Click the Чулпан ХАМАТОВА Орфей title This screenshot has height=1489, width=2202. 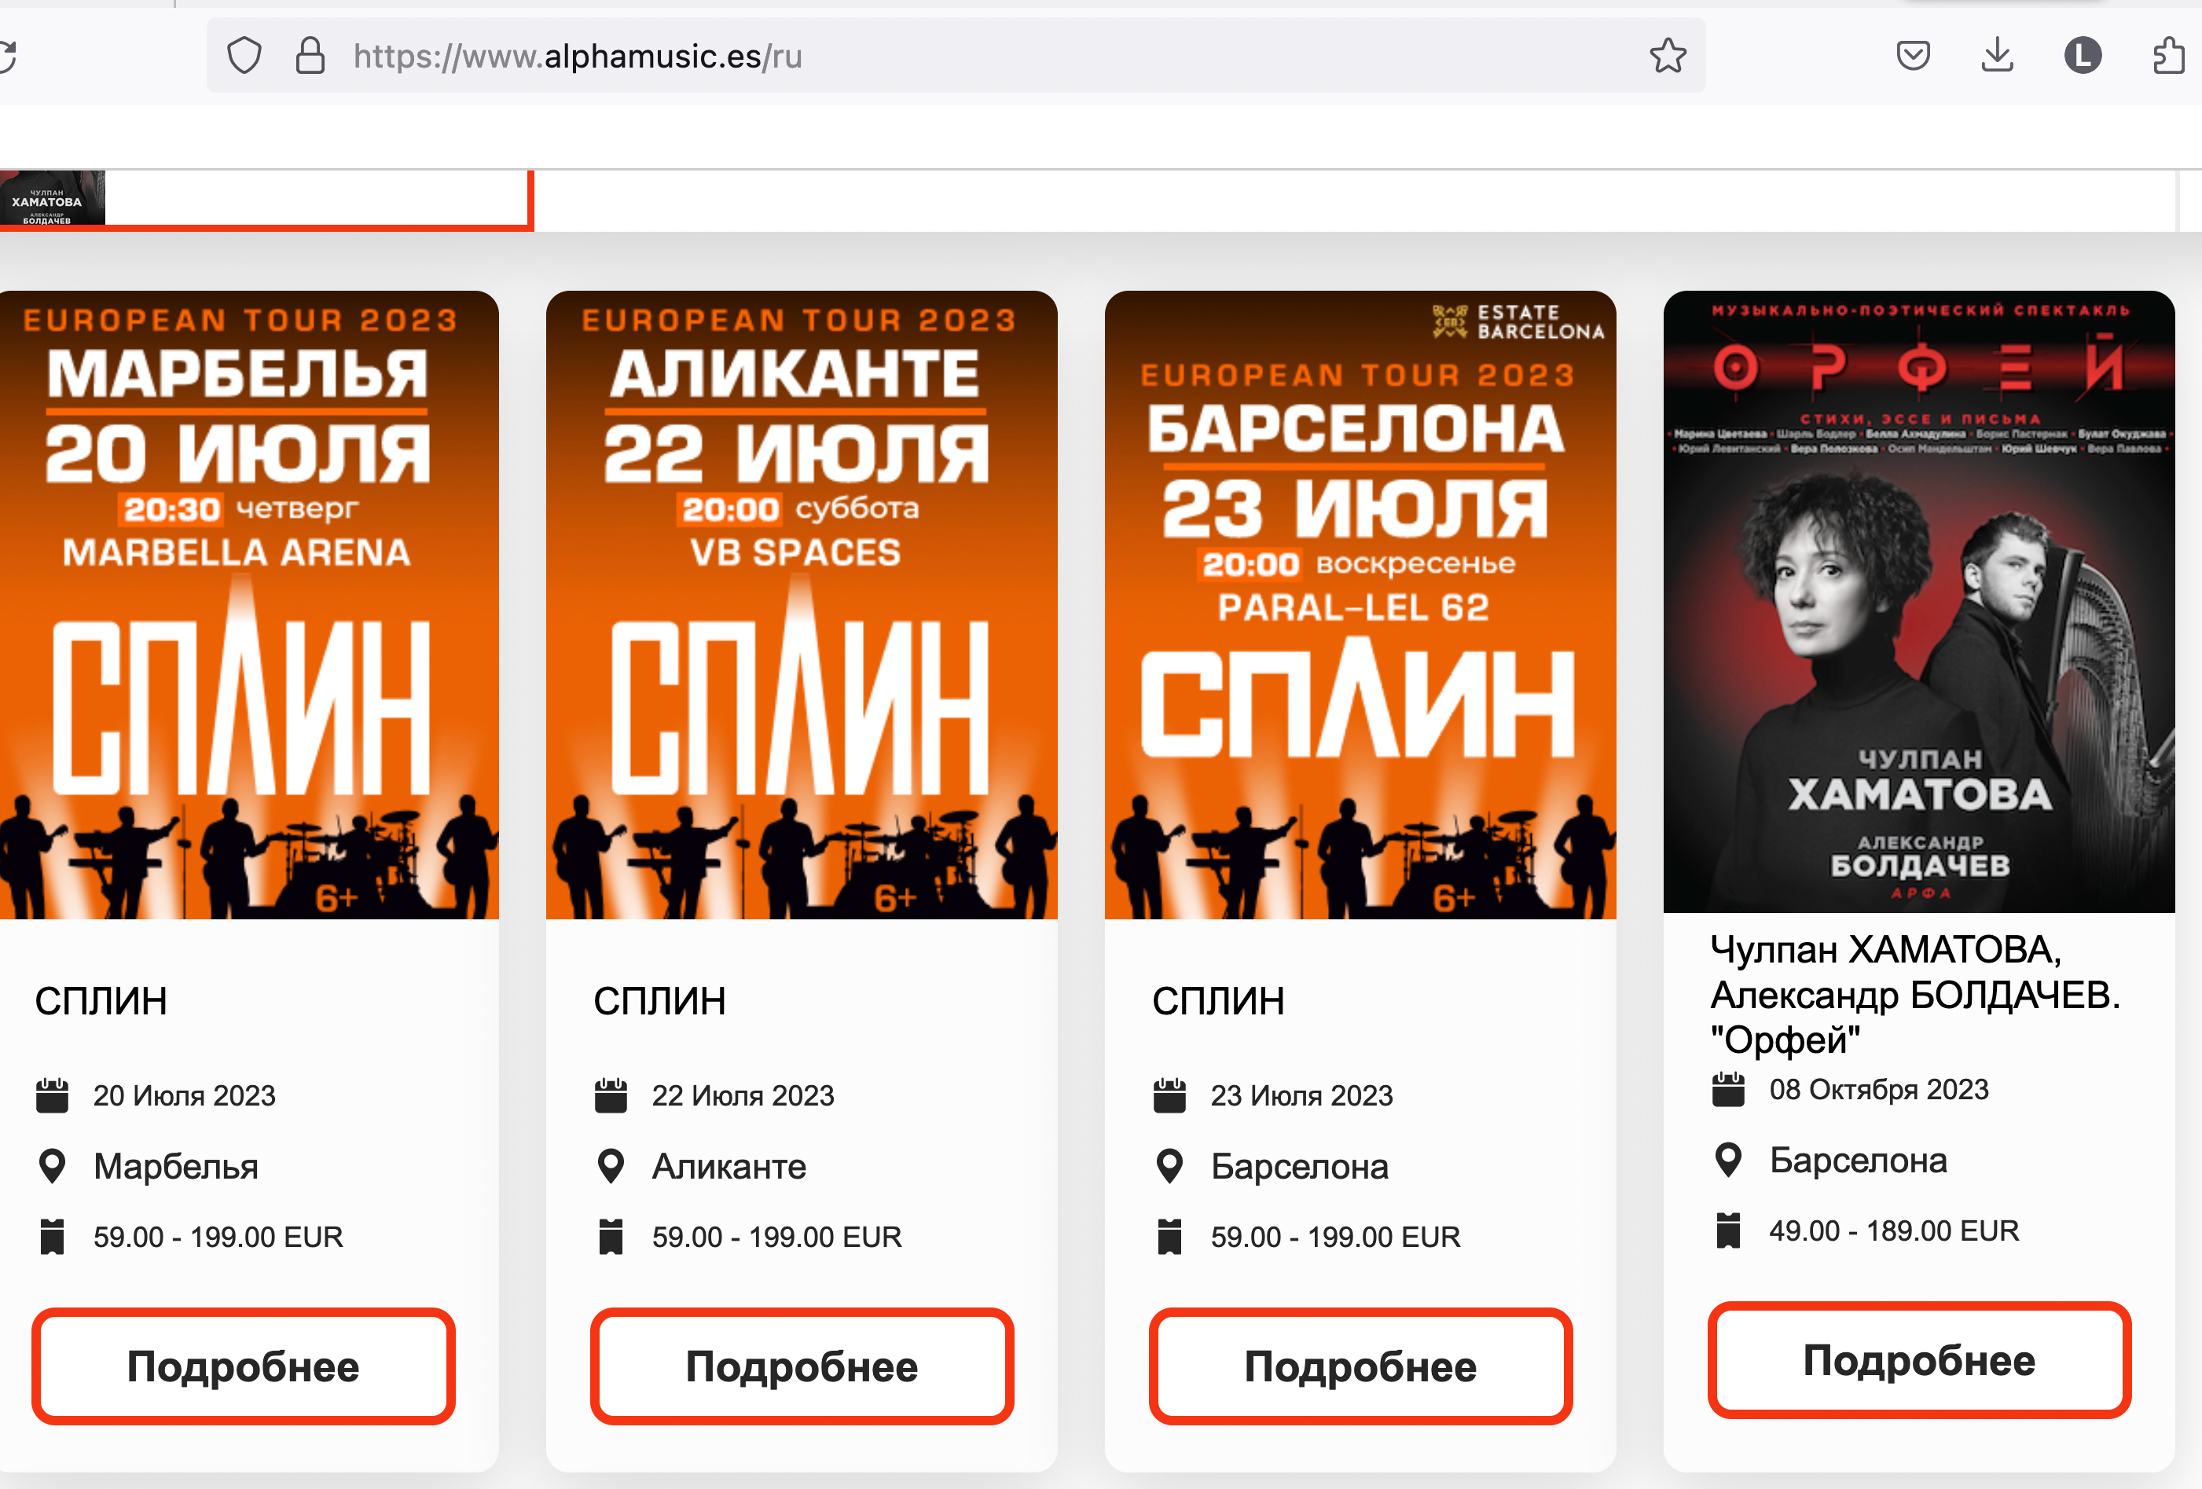coord(1914,994)
